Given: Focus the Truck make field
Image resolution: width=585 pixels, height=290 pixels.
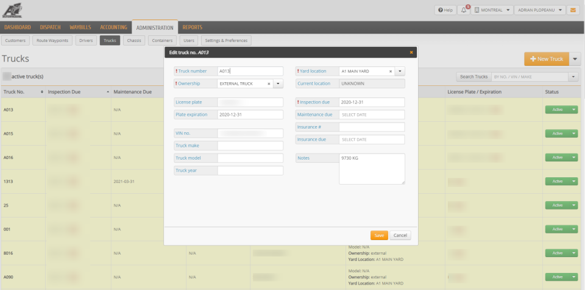Looking at the screenshot, I should coord(250,146).
